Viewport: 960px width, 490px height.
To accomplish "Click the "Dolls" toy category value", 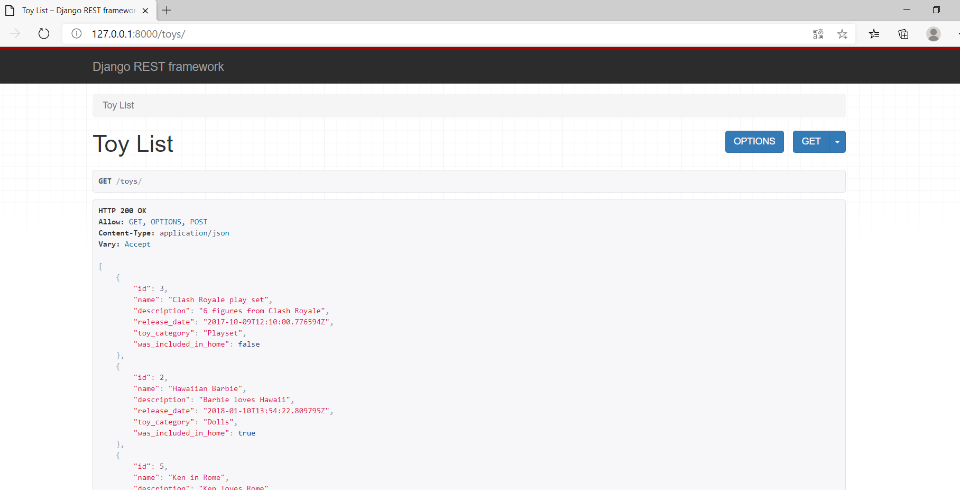I will pos(218,422).
